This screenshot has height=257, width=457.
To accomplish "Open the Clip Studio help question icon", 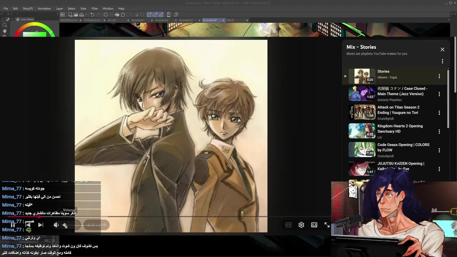I will 176,15.
